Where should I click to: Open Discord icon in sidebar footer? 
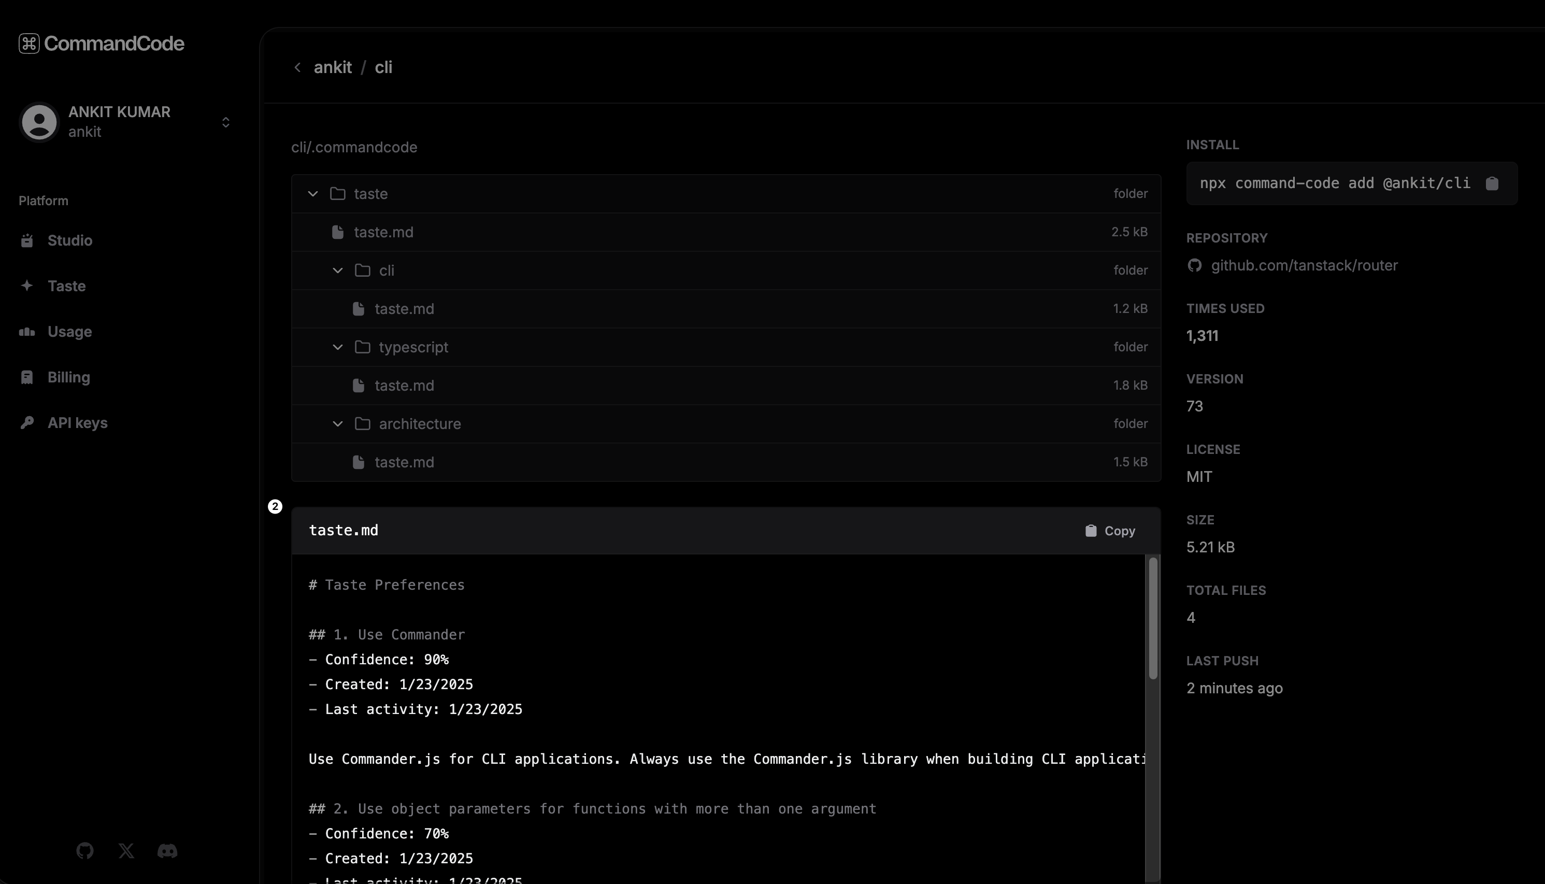click(x=167, y=851)
